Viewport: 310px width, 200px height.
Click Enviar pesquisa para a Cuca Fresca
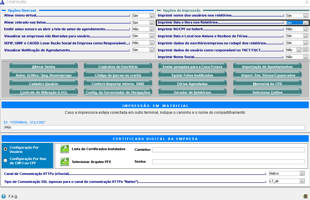pos(192,66)
